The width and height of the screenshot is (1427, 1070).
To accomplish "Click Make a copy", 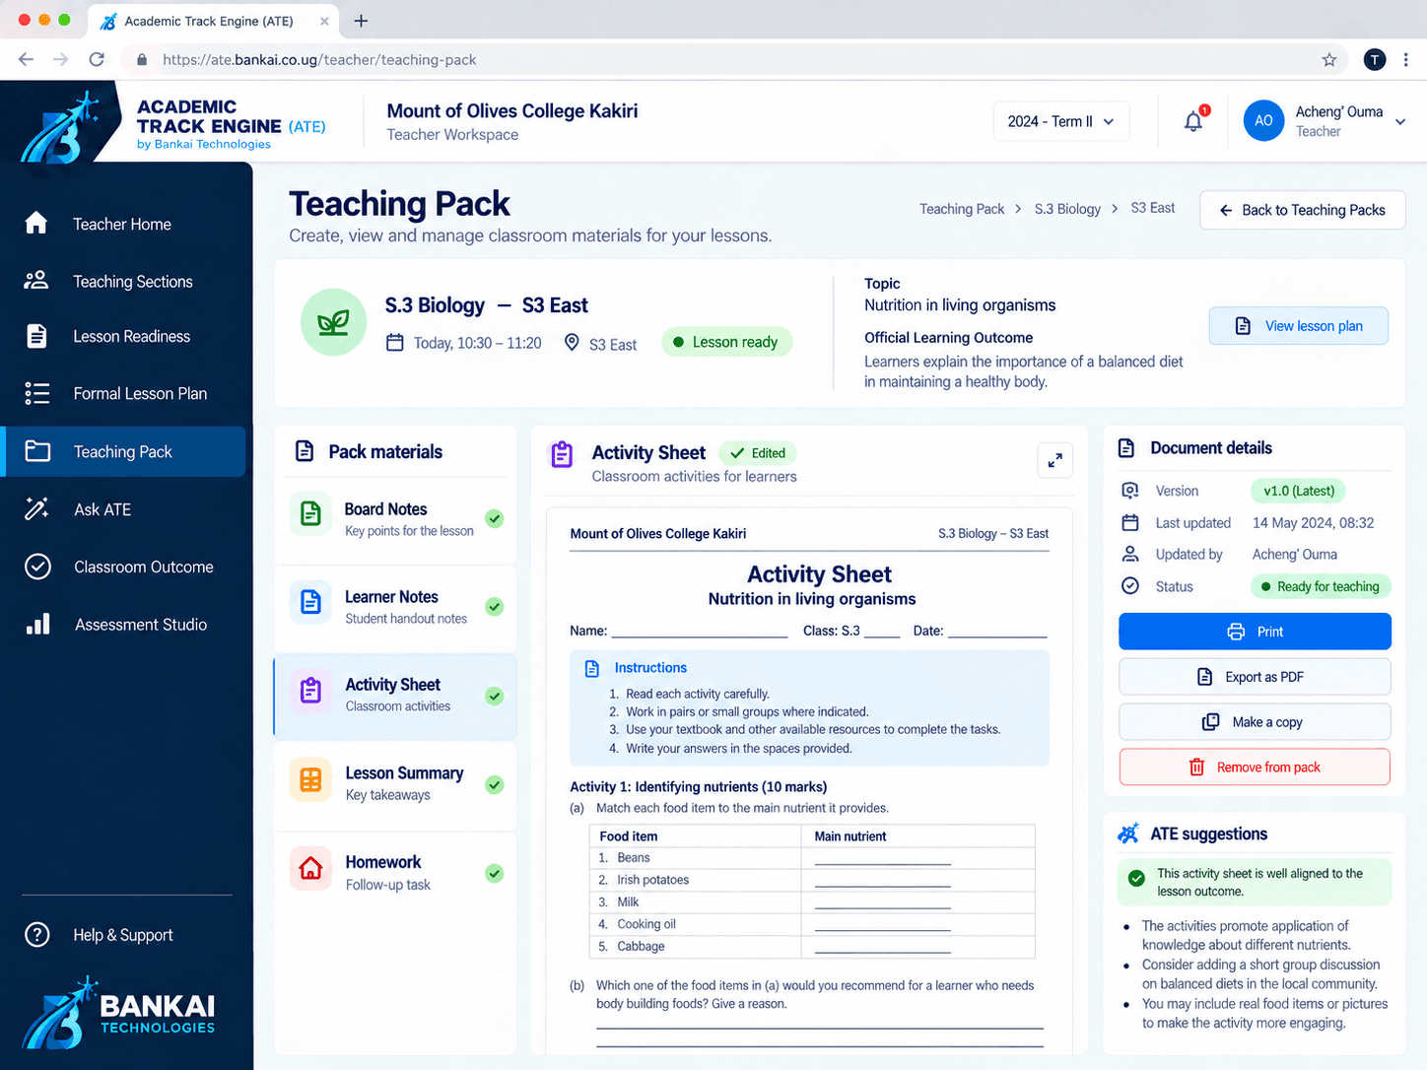I will click(1255, 722).
